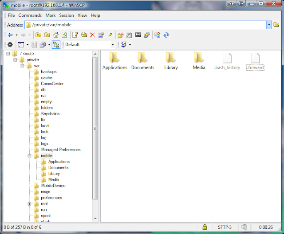Open the Address path dropdown

point(269,25)
